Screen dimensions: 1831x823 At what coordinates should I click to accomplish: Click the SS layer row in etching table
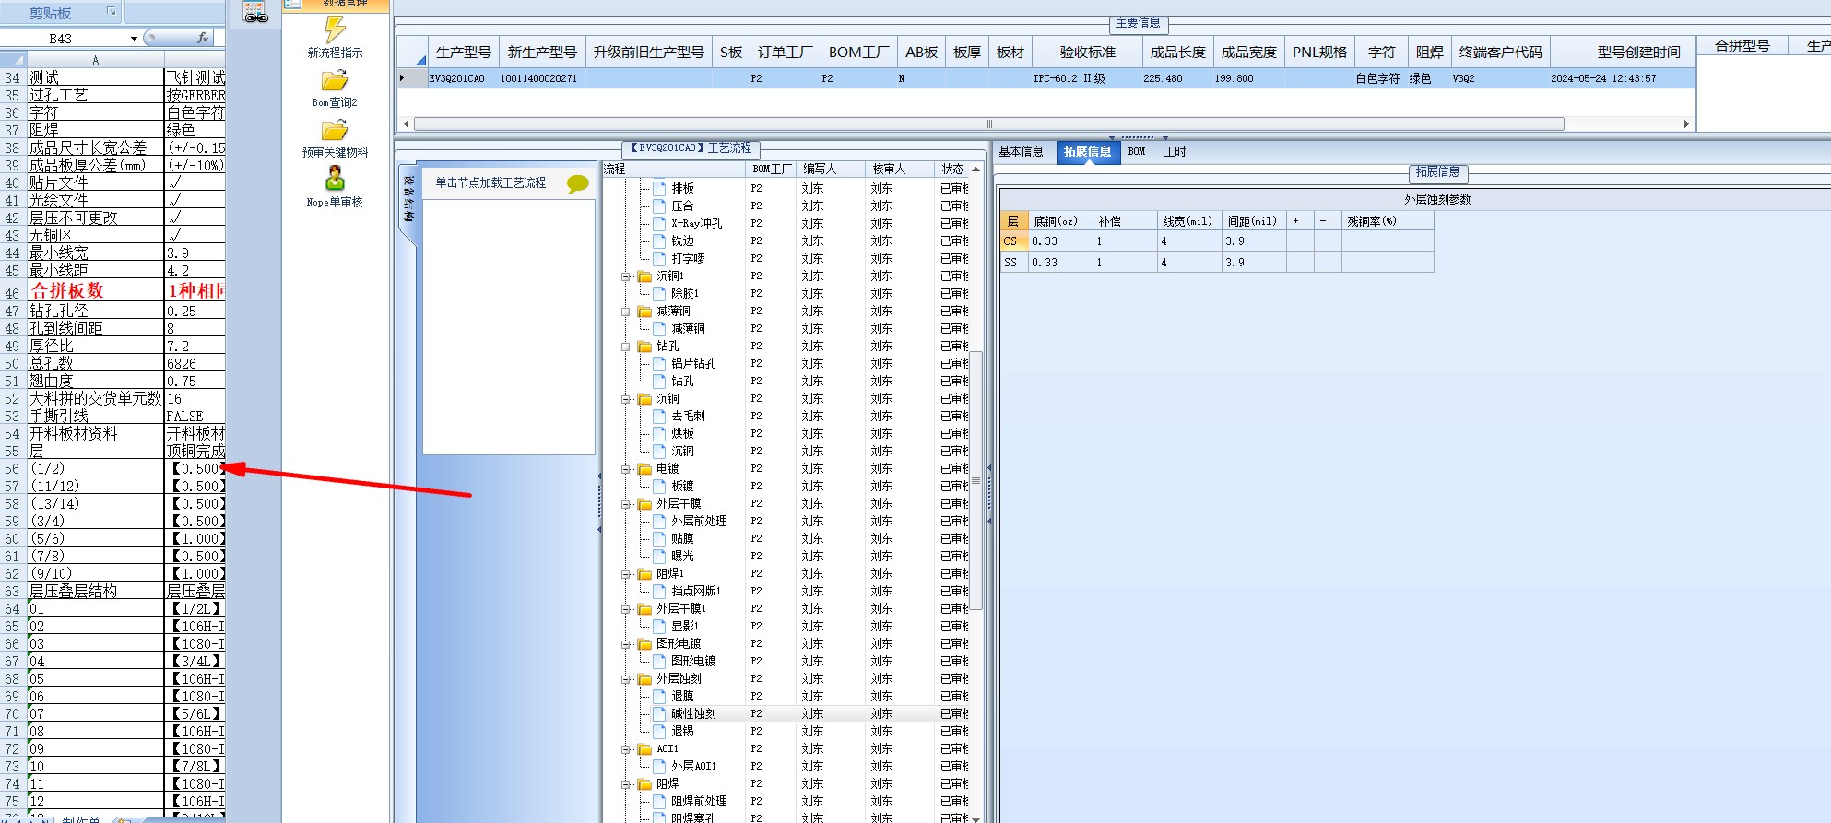pyautogui.click(x=1217, y=263)
